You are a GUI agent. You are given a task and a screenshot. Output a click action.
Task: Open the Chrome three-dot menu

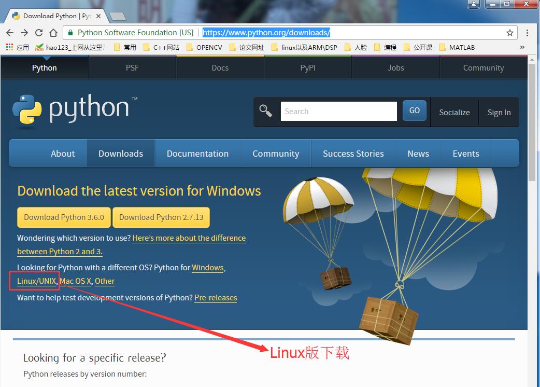527,33
